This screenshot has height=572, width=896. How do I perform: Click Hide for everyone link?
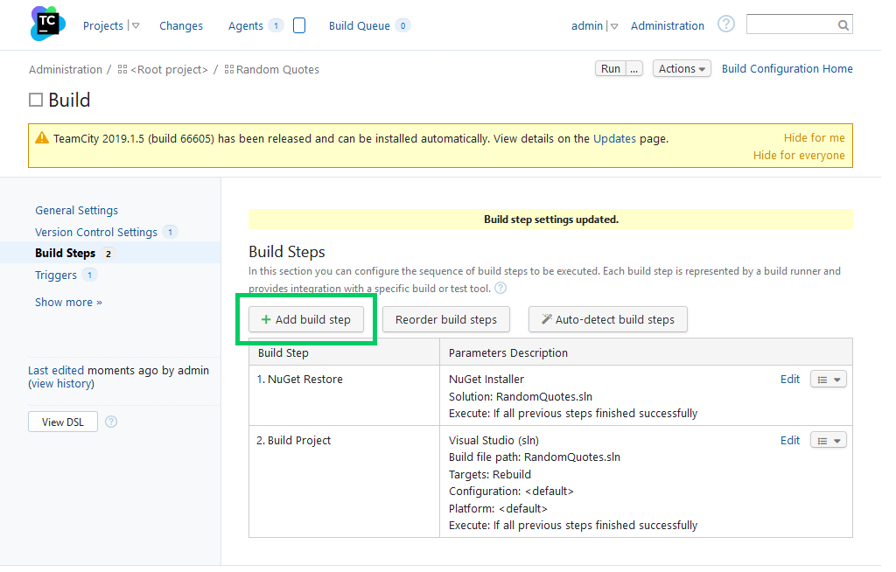tap(799, 156)
